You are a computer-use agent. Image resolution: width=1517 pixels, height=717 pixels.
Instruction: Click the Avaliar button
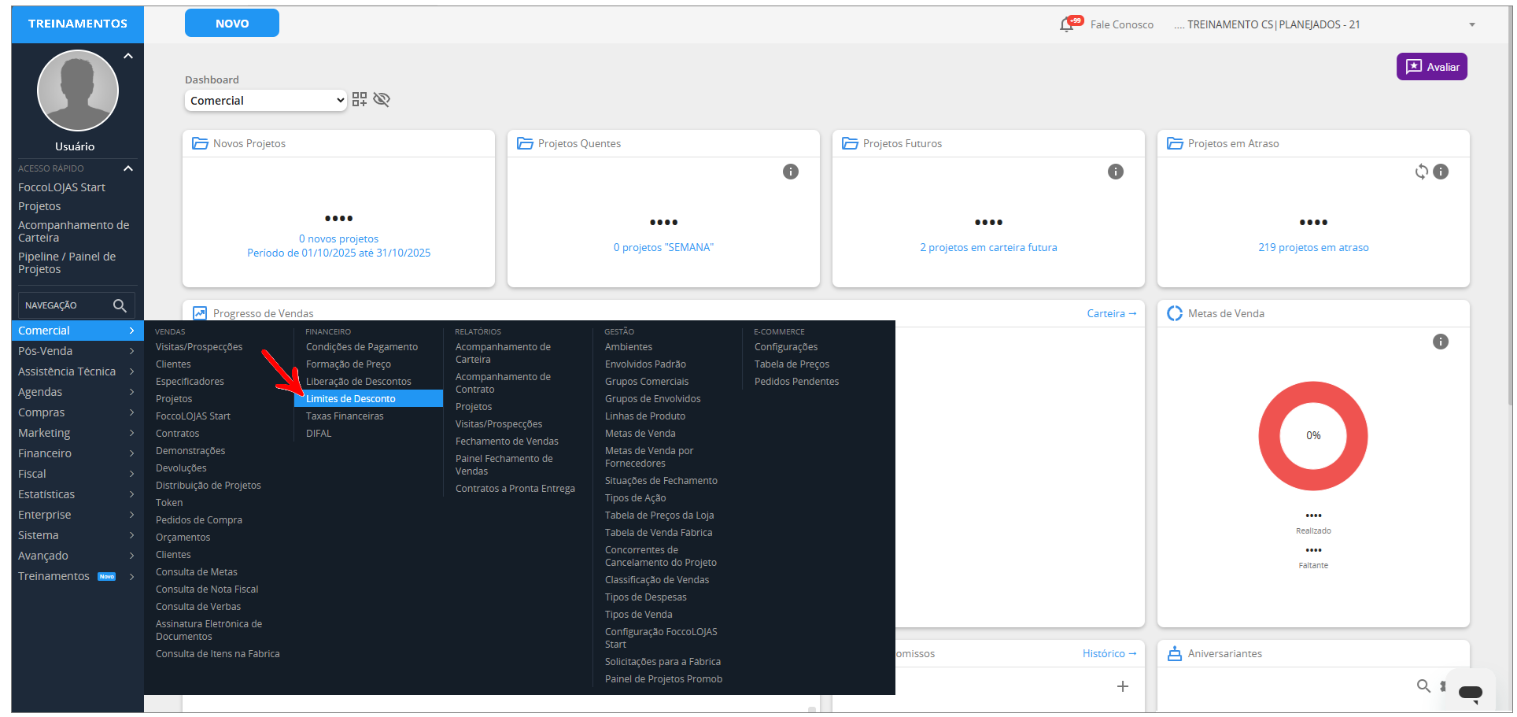(1432, 67)
